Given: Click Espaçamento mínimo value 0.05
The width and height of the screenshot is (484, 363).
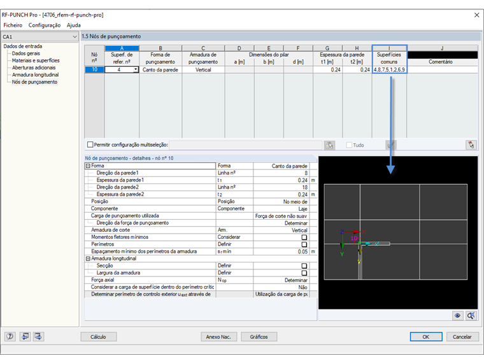Looking at the screenshot, I should (x=281, y=252).
